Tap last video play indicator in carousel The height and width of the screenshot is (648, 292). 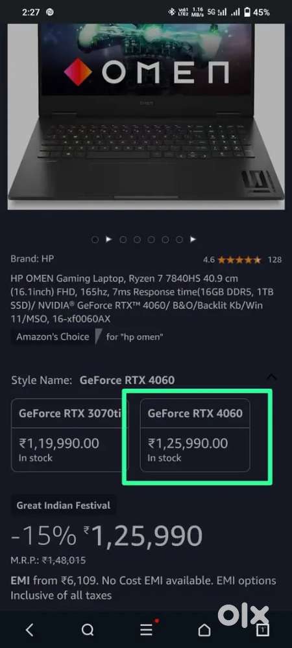click(193, 239)
